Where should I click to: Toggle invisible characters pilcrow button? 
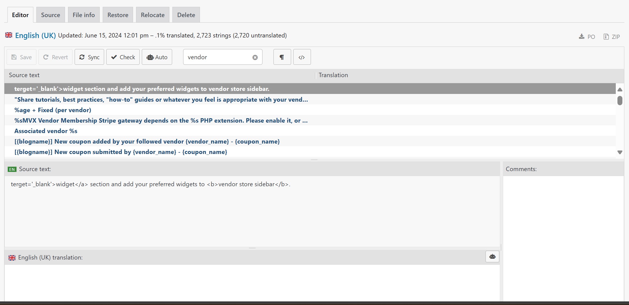282,57
